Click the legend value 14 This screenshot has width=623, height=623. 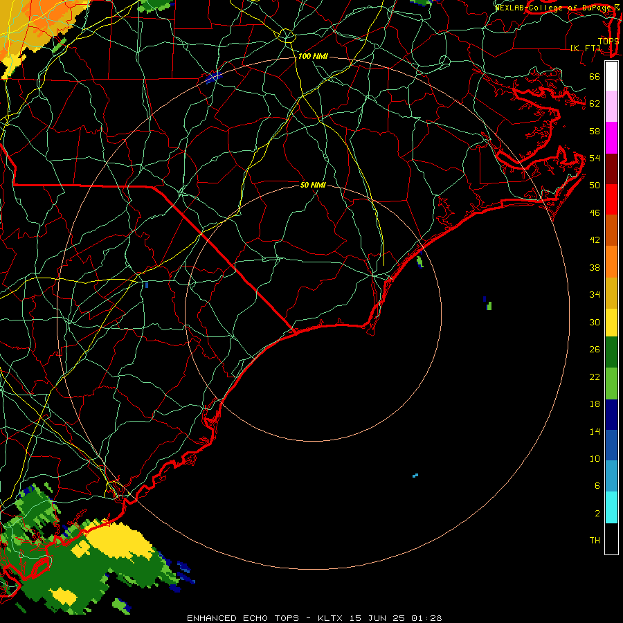pos(595,431)
